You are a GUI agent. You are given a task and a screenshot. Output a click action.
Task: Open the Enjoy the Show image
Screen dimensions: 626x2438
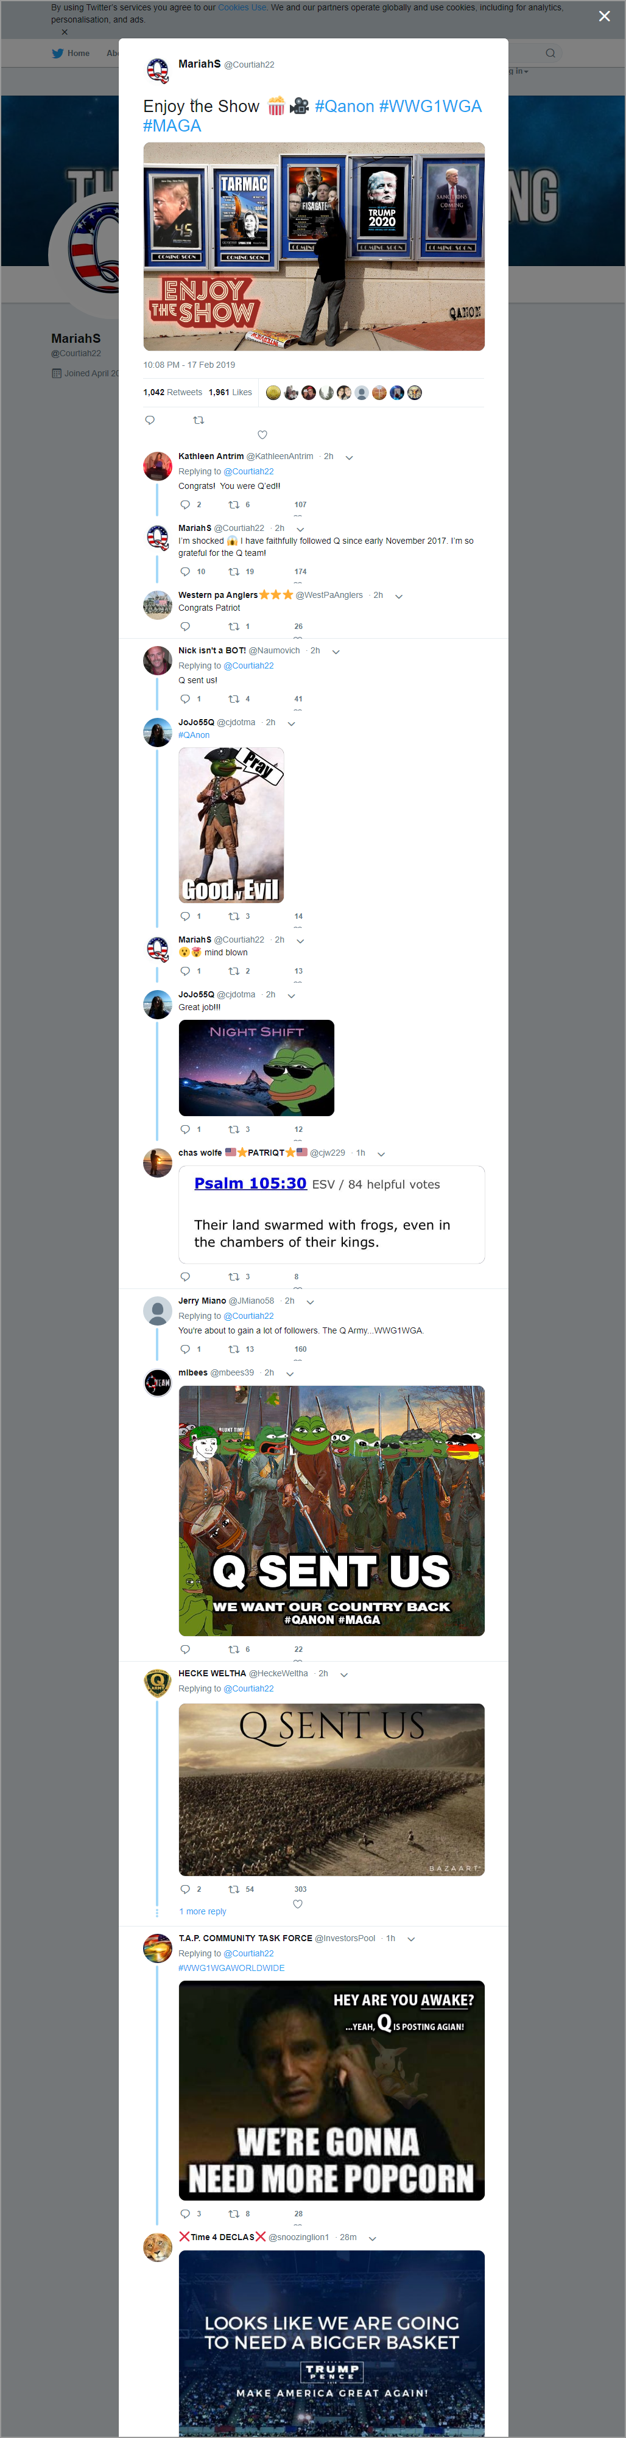[x=314, y=246]
